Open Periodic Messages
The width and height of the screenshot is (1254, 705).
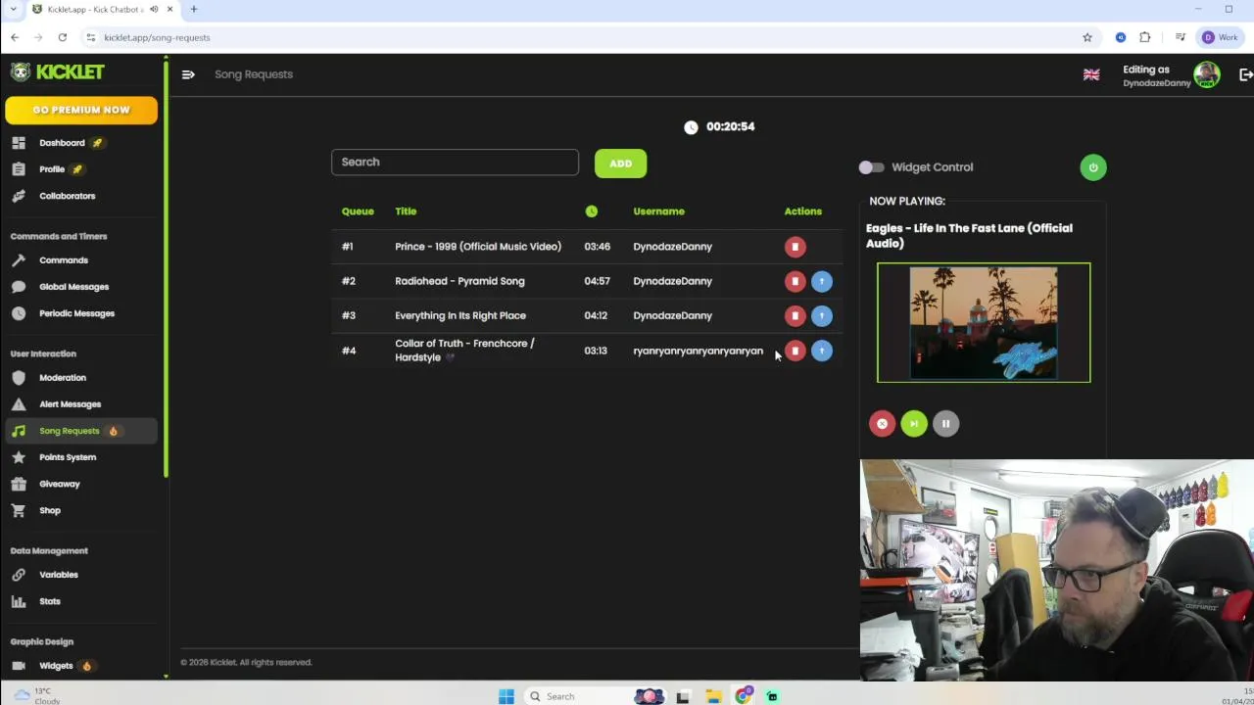(x=76, y=313)
